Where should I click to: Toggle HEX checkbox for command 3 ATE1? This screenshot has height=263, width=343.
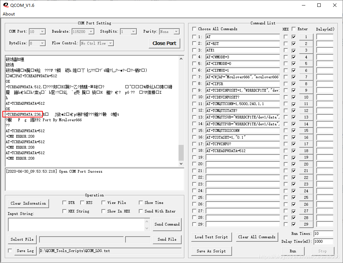[286, 50]
